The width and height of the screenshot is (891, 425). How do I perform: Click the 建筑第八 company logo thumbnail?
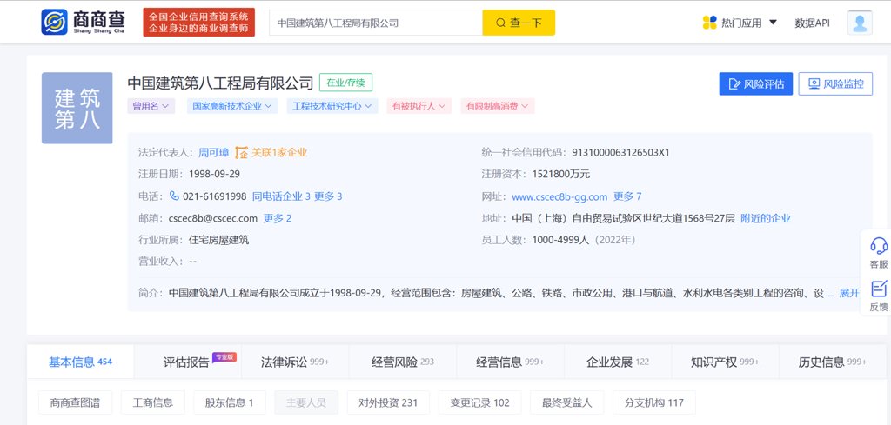(x=77, y=108)
